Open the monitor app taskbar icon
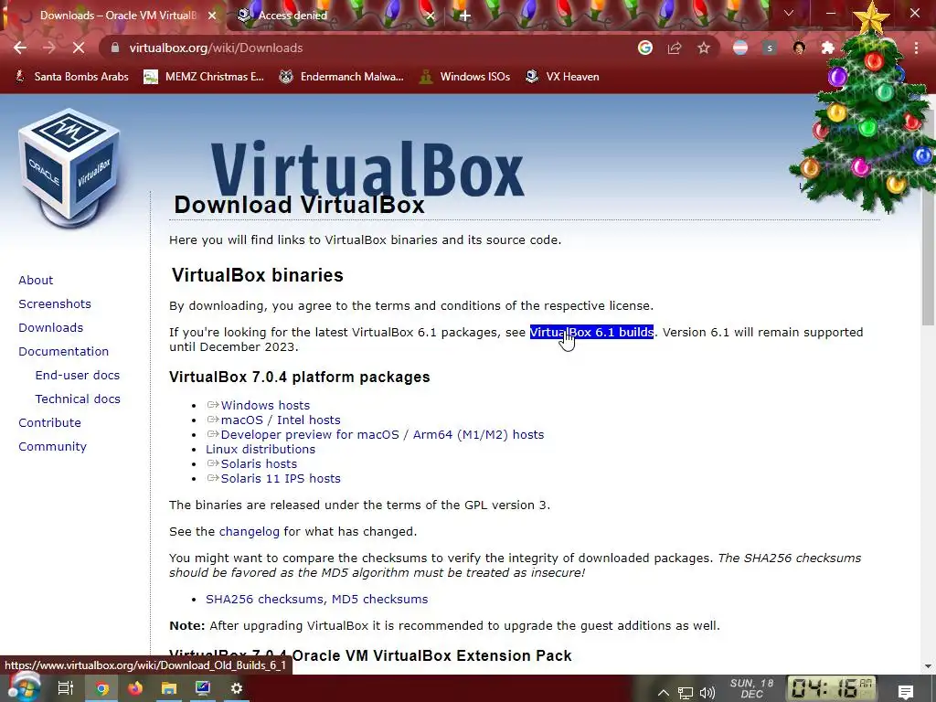 203,689
